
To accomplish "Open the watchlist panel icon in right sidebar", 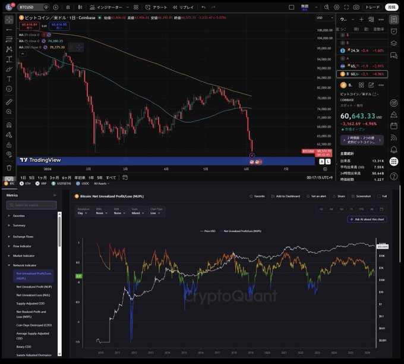I will (394, 20).
